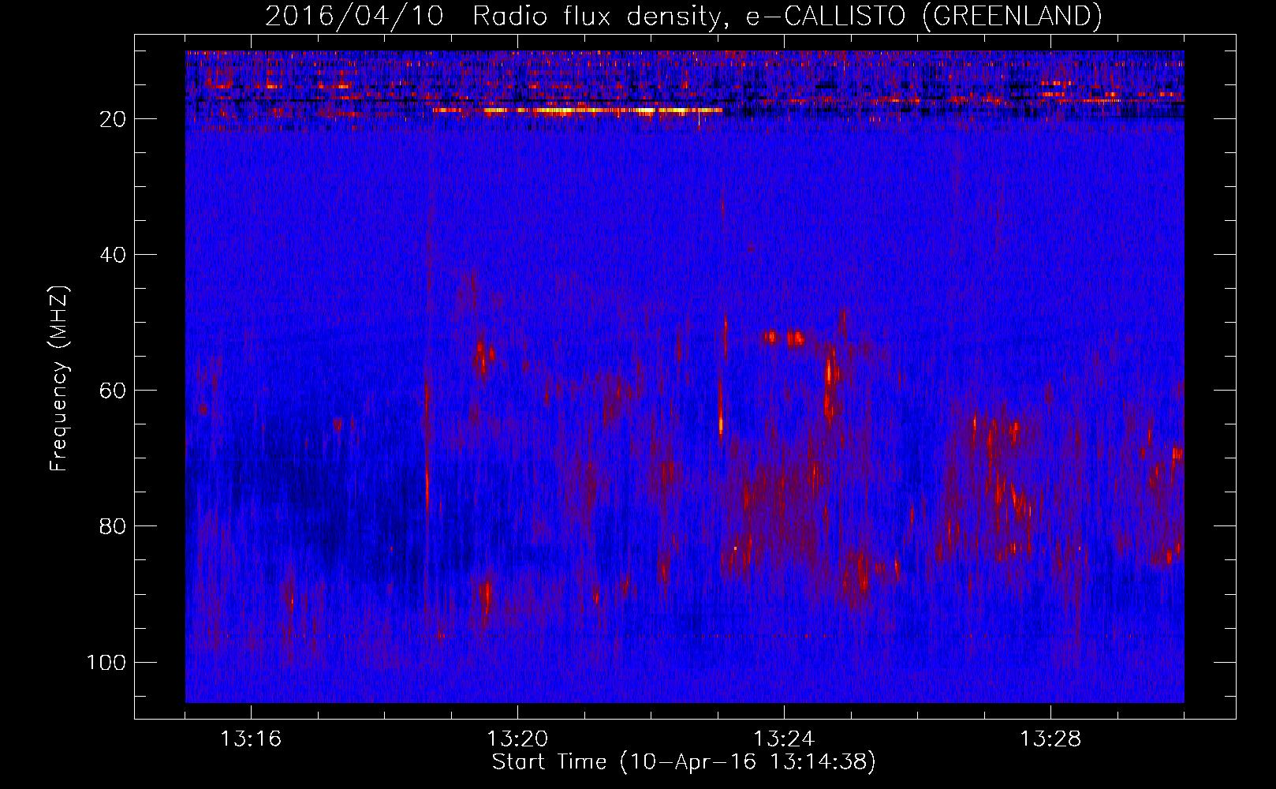Click the 'Frequency (MHZ)' axis label
This screenshot has width=1276, height=789.
click(59, 380)
